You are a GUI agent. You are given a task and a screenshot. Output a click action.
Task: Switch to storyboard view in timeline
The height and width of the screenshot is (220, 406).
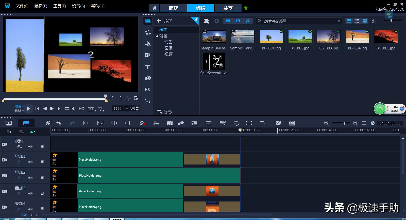point(9,123)
